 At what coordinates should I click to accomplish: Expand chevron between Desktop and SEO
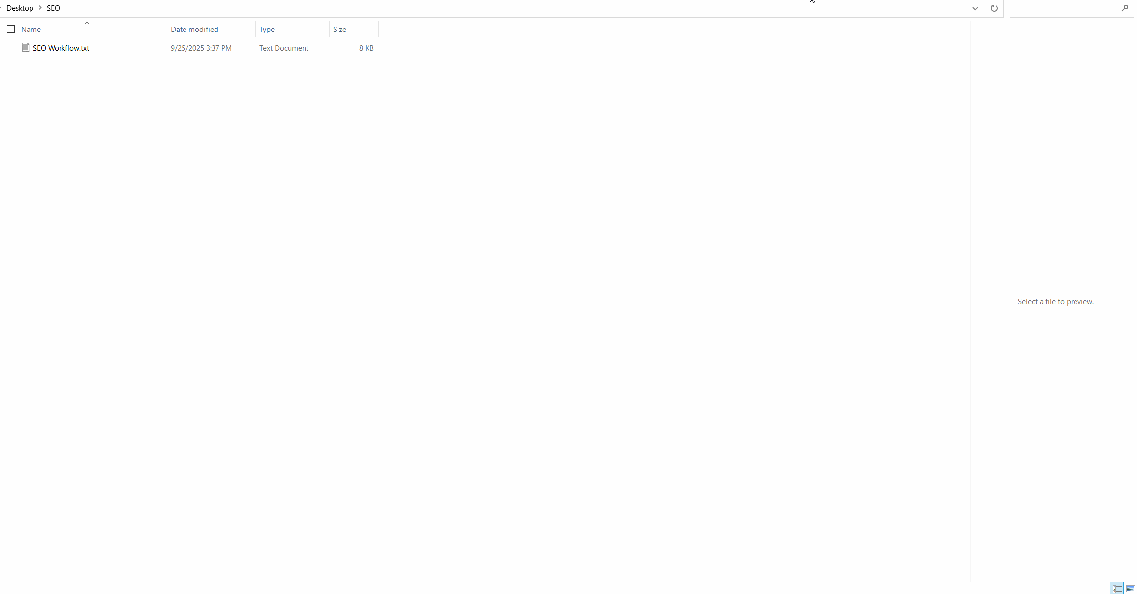click(40, 8)
